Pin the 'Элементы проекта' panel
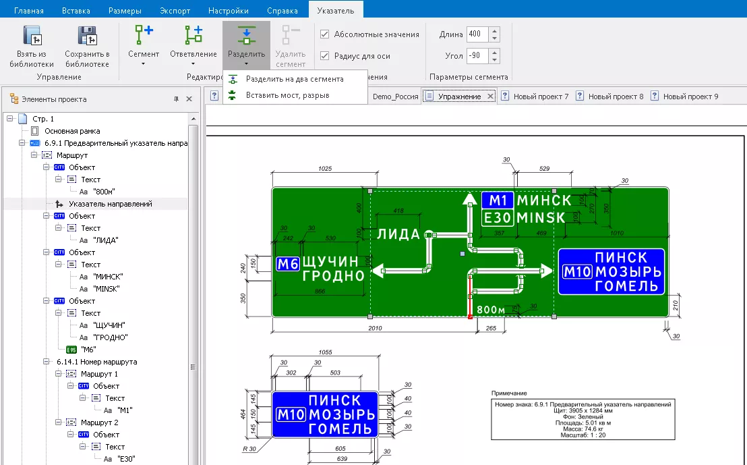 tap(176, 99)
